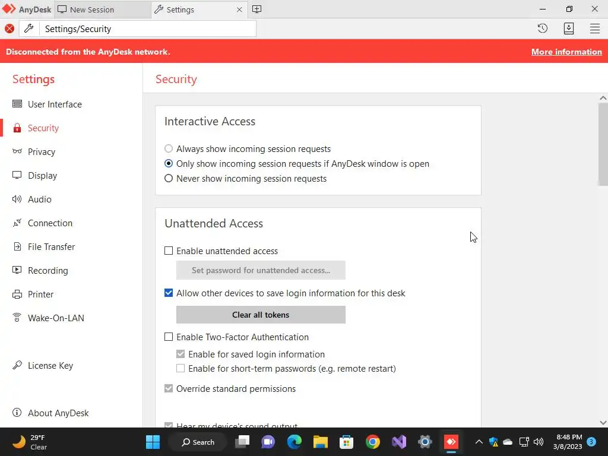The image size is (608, 456).
Task: Click Clear all tokens button
Action: 261,315
